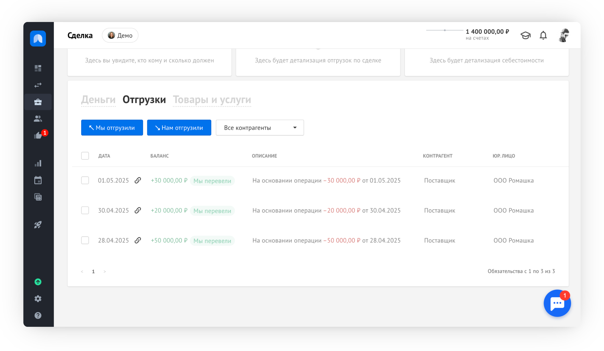This screenshot has width=604, height=351.
Task: Open the chat support bubble
Action: tap(557, 303)
